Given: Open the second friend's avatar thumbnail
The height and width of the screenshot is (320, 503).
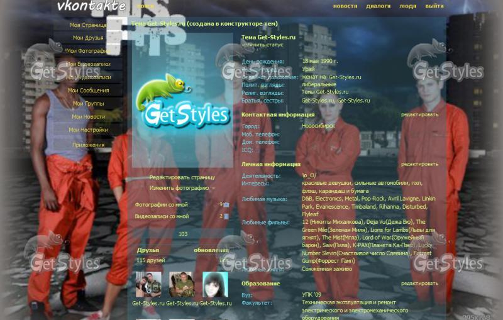Looking at the screenshot, I should pyautogui.click(x=182, y=284).
